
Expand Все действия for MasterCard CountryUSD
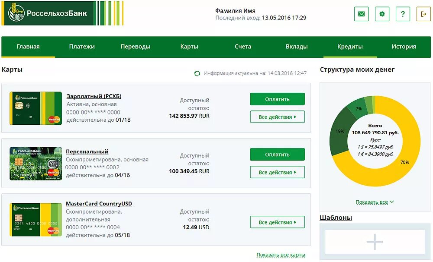[x=277, y=222]
